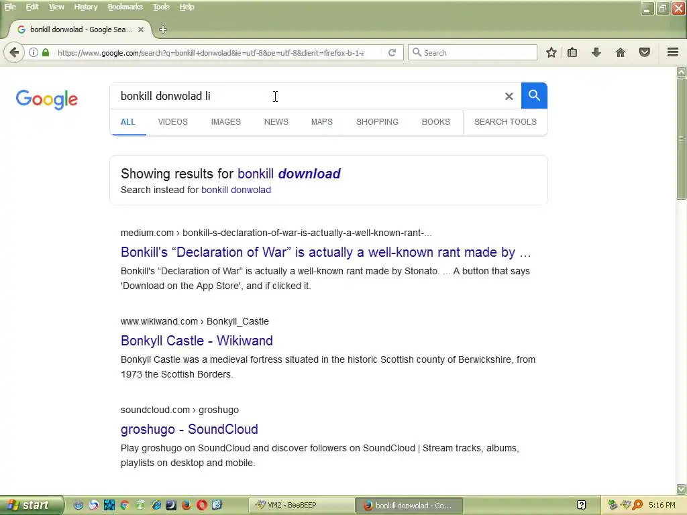The width and height of the screenshot is (687, 515).
Task: Click the safely remove hardware tray icon
Action: click(613, 505)
